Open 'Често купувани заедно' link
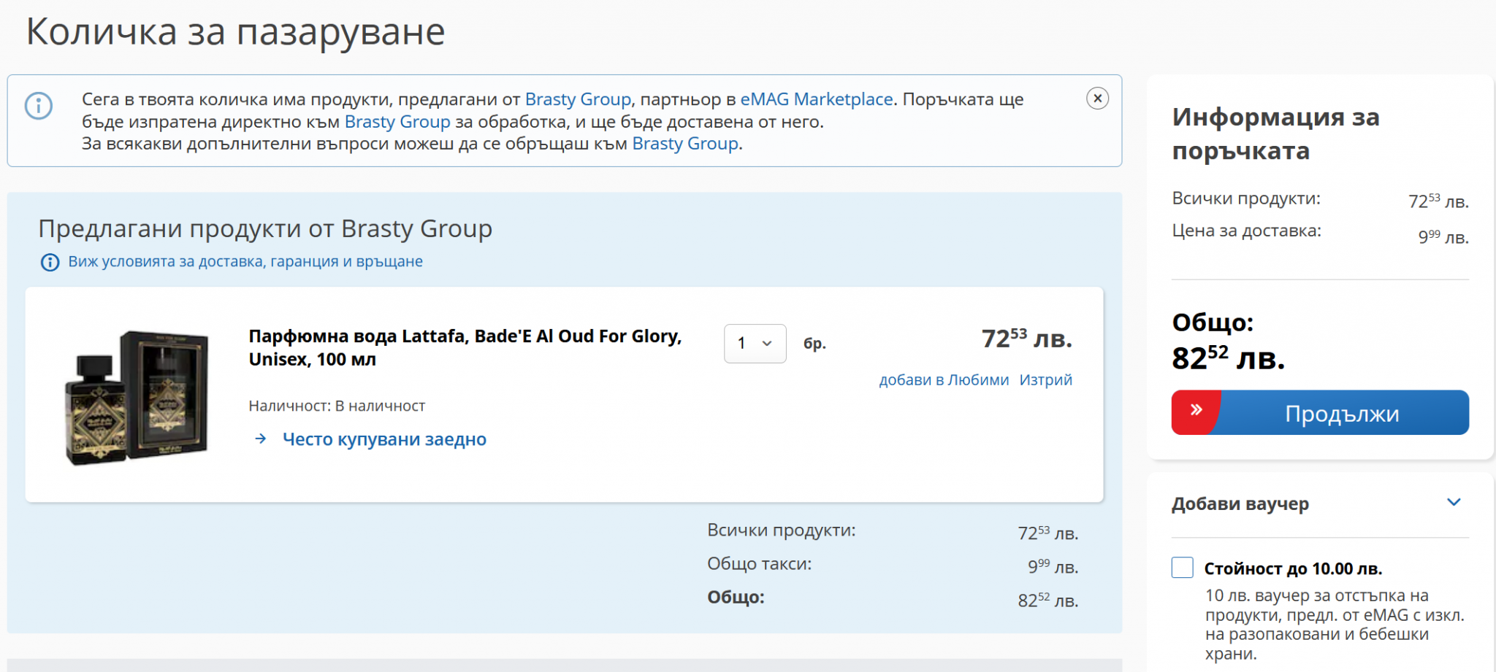Viewport: 1496px width, 672px height. [x=384, y=439]
